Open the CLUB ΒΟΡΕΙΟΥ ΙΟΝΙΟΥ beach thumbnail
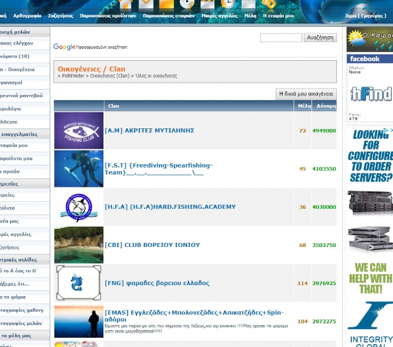Viewport: 393px width, 347px height. coord(79,245)
